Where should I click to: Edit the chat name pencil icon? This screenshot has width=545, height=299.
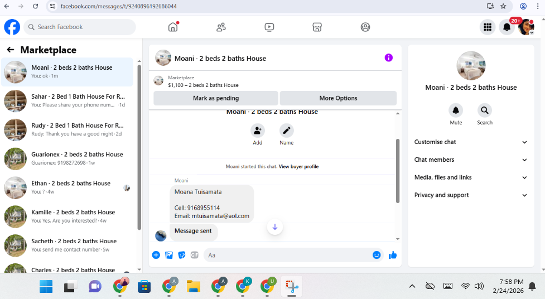pos(286,131)
